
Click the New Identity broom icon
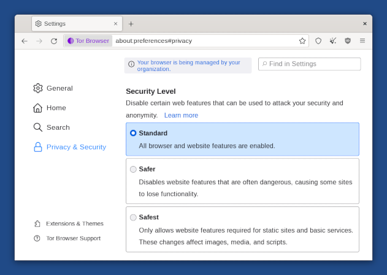coord(333,41)
